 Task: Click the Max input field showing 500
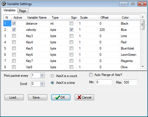[x=130, y=82]
